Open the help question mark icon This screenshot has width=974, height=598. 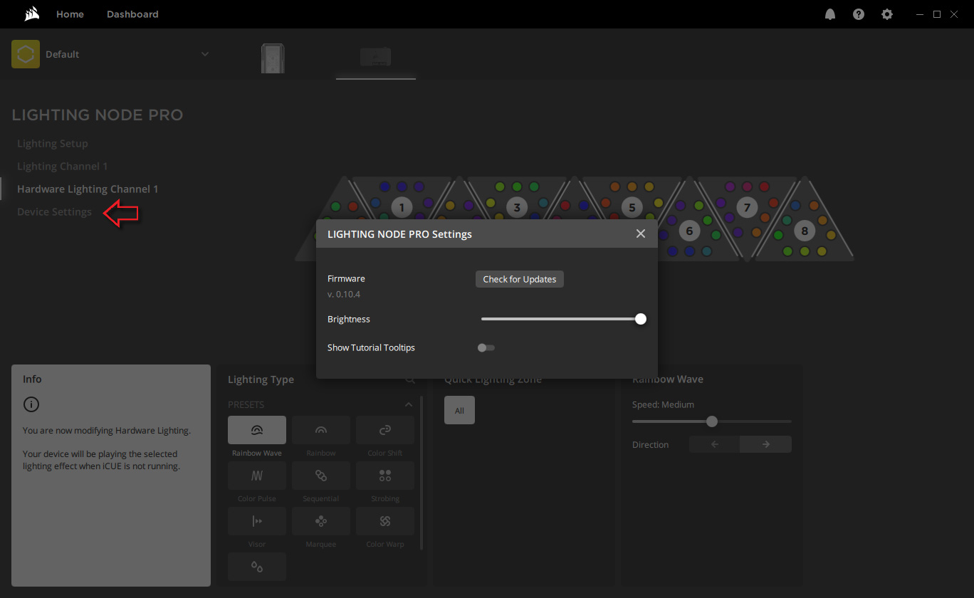pyautogui.click(x=859, y=14)
